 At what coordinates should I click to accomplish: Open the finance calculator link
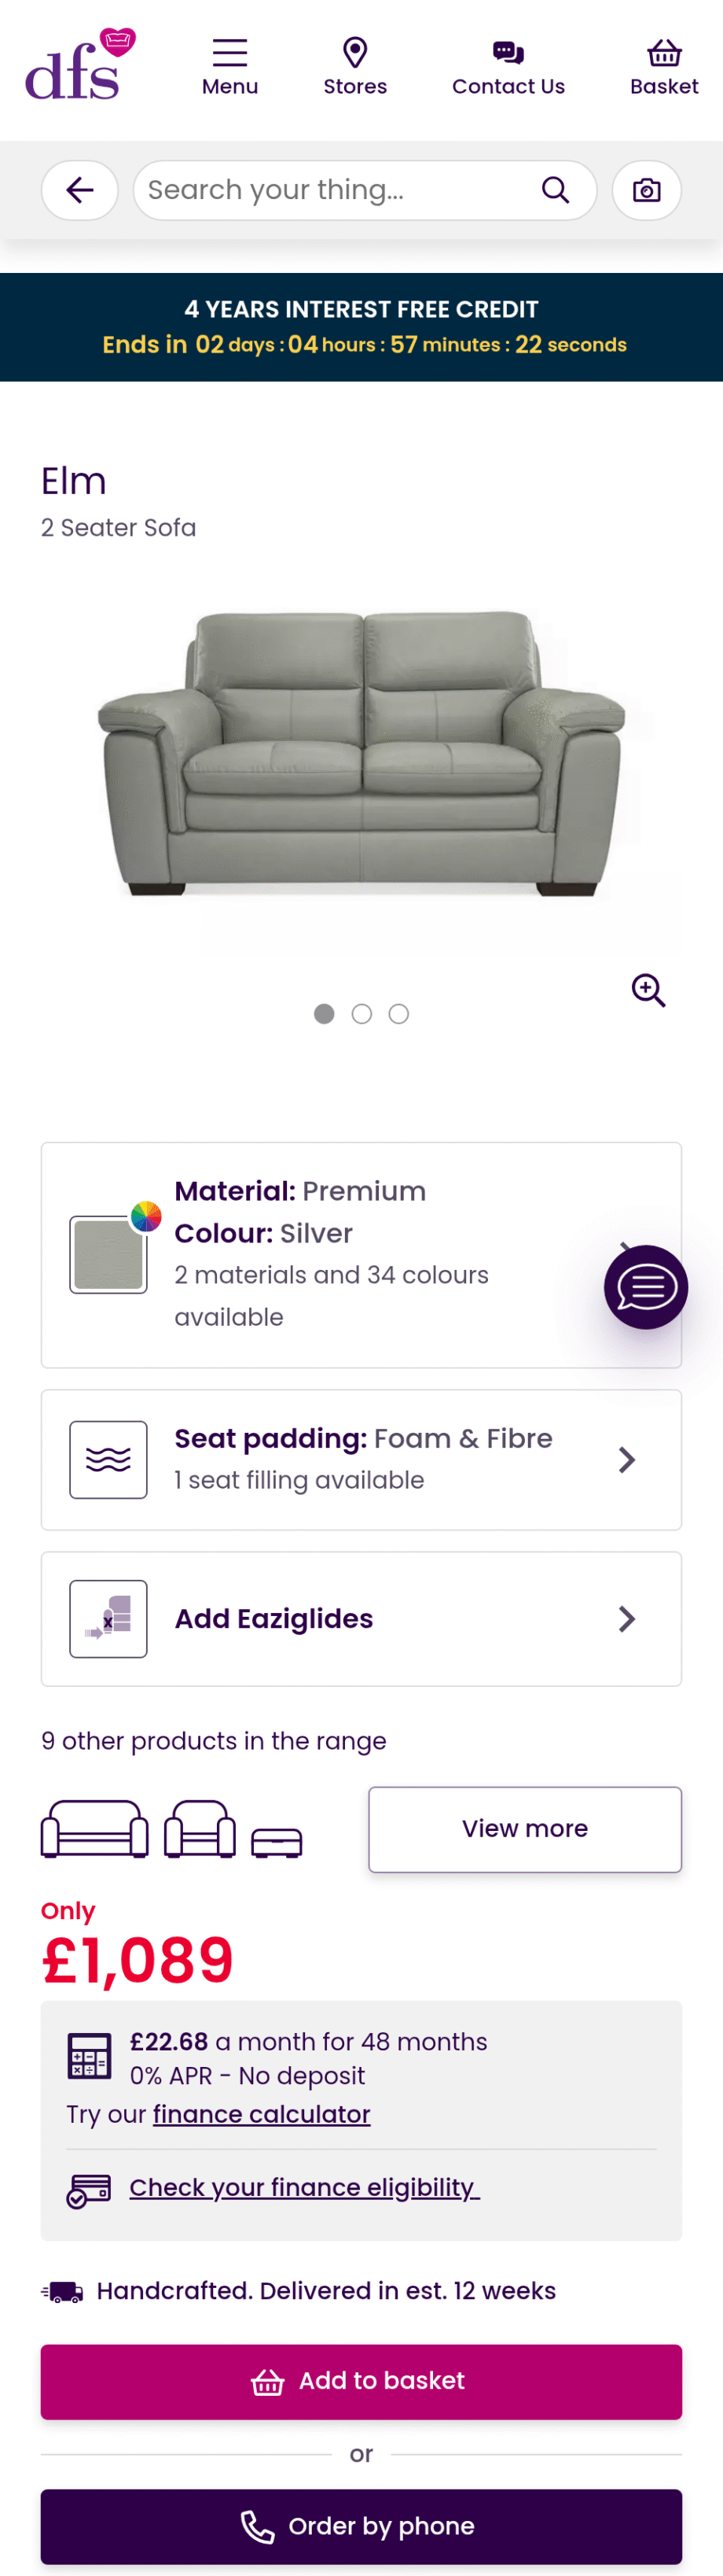(x=262, y=2114)
